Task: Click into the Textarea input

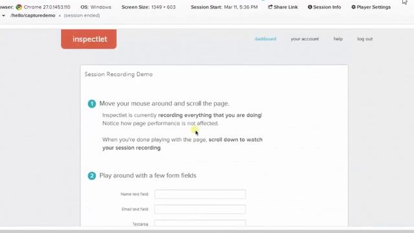Action: [x=200, y=223]
